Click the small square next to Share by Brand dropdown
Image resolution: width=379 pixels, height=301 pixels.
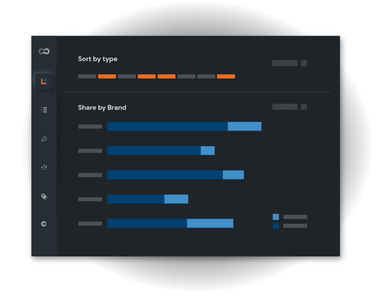coord(304,107)
